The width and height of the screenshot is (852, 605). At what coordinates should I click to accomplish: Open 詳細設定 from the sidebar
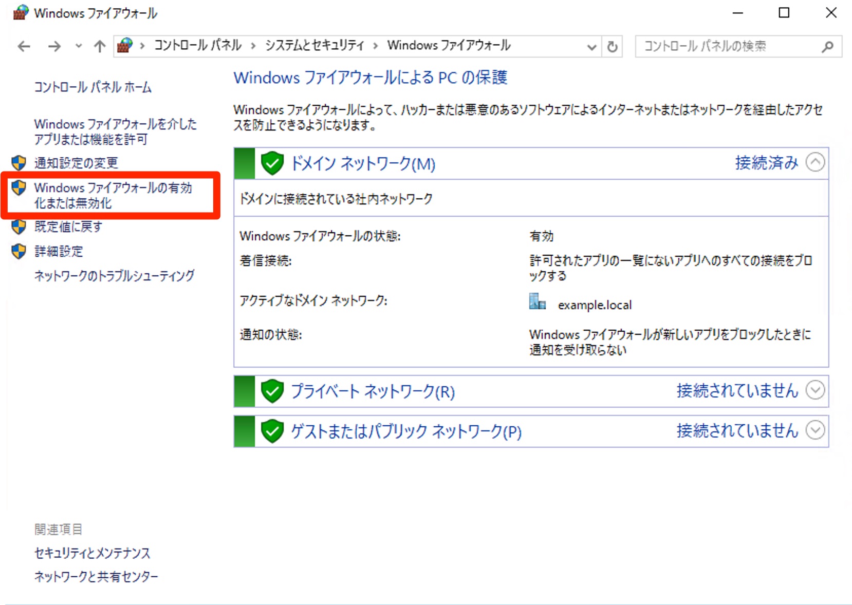click(59, 251)
